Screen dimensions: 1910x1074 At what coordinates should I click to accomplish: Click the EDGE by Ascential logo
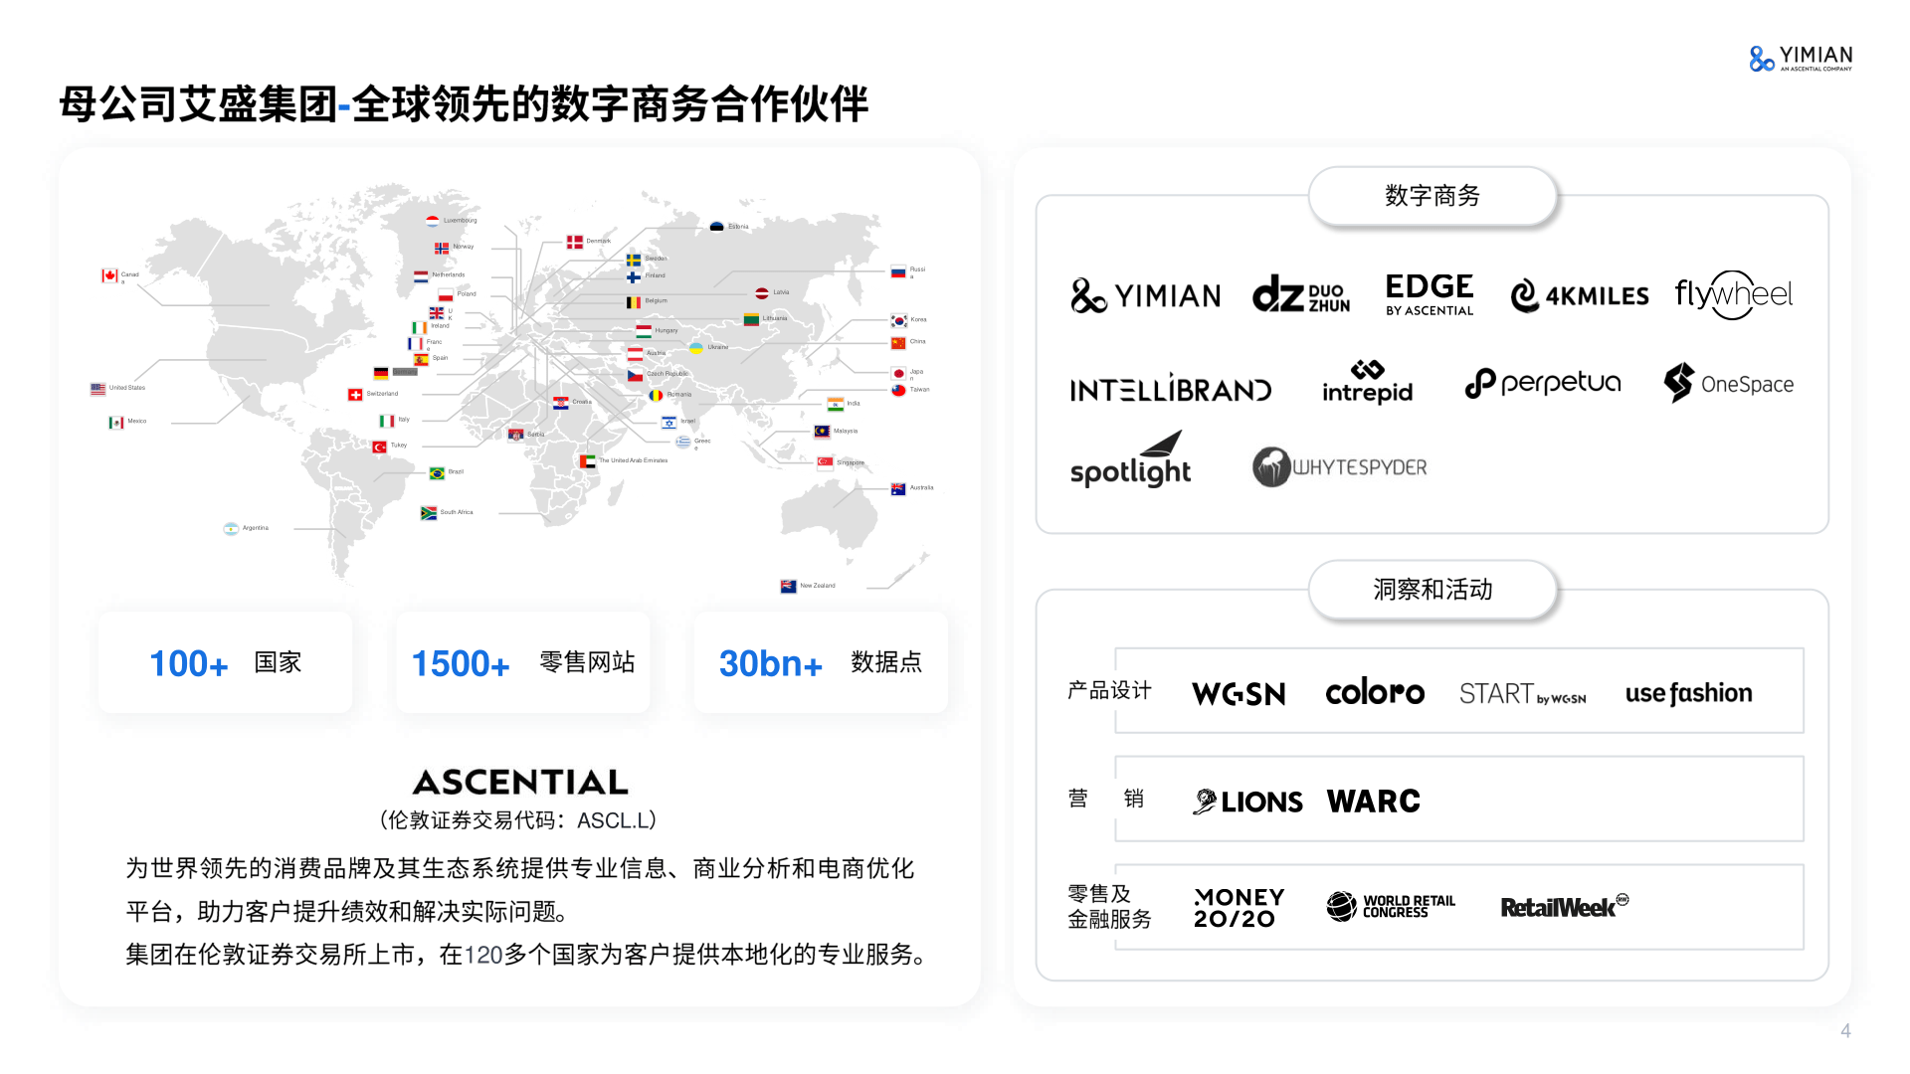(x=1430, y=294)
